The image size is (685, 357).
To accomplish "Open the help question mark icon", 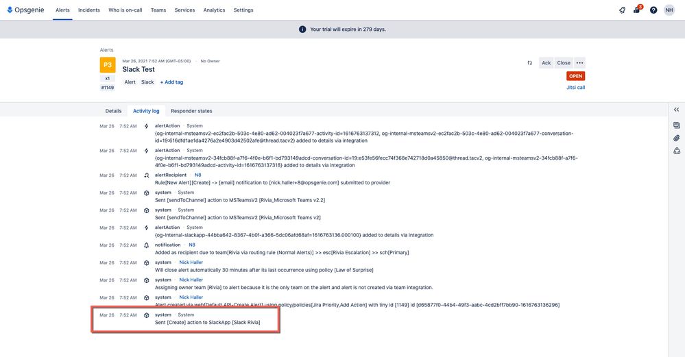I will (x=653, y=10).
